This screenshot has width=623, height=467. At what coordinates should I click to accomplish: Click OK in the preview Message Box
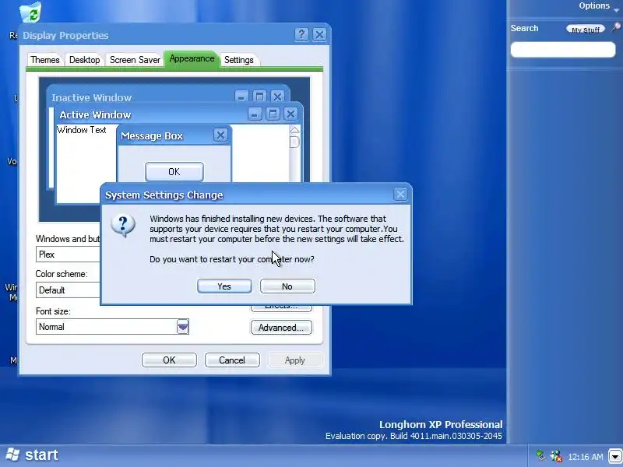click(x=174, y=171)
